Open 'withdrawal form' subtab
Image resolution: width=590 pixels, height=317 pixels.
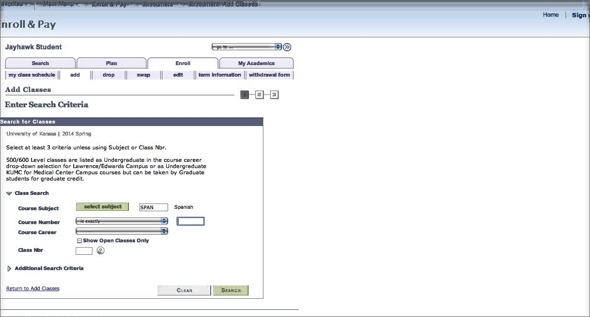click(x=269, y=75)
